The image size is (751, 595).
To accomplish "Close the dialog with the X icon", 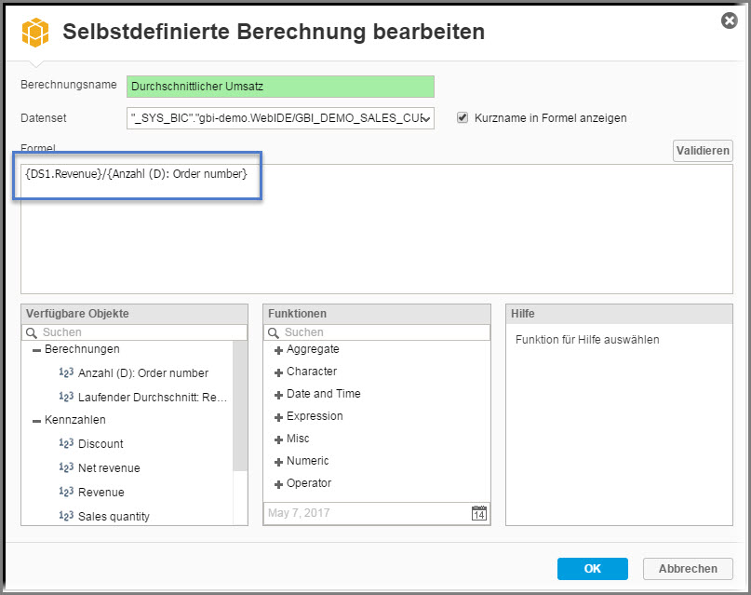I will click(731, 20).
